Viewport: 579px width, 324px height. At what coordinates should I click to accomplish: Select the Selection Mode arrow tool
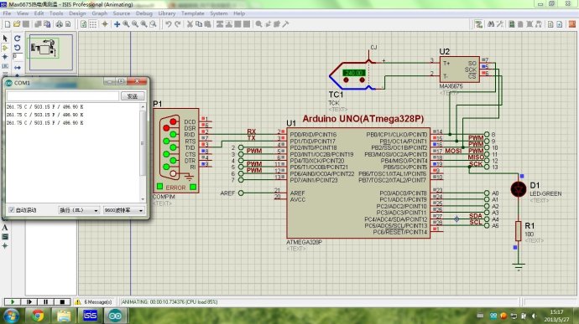[5, 39]
